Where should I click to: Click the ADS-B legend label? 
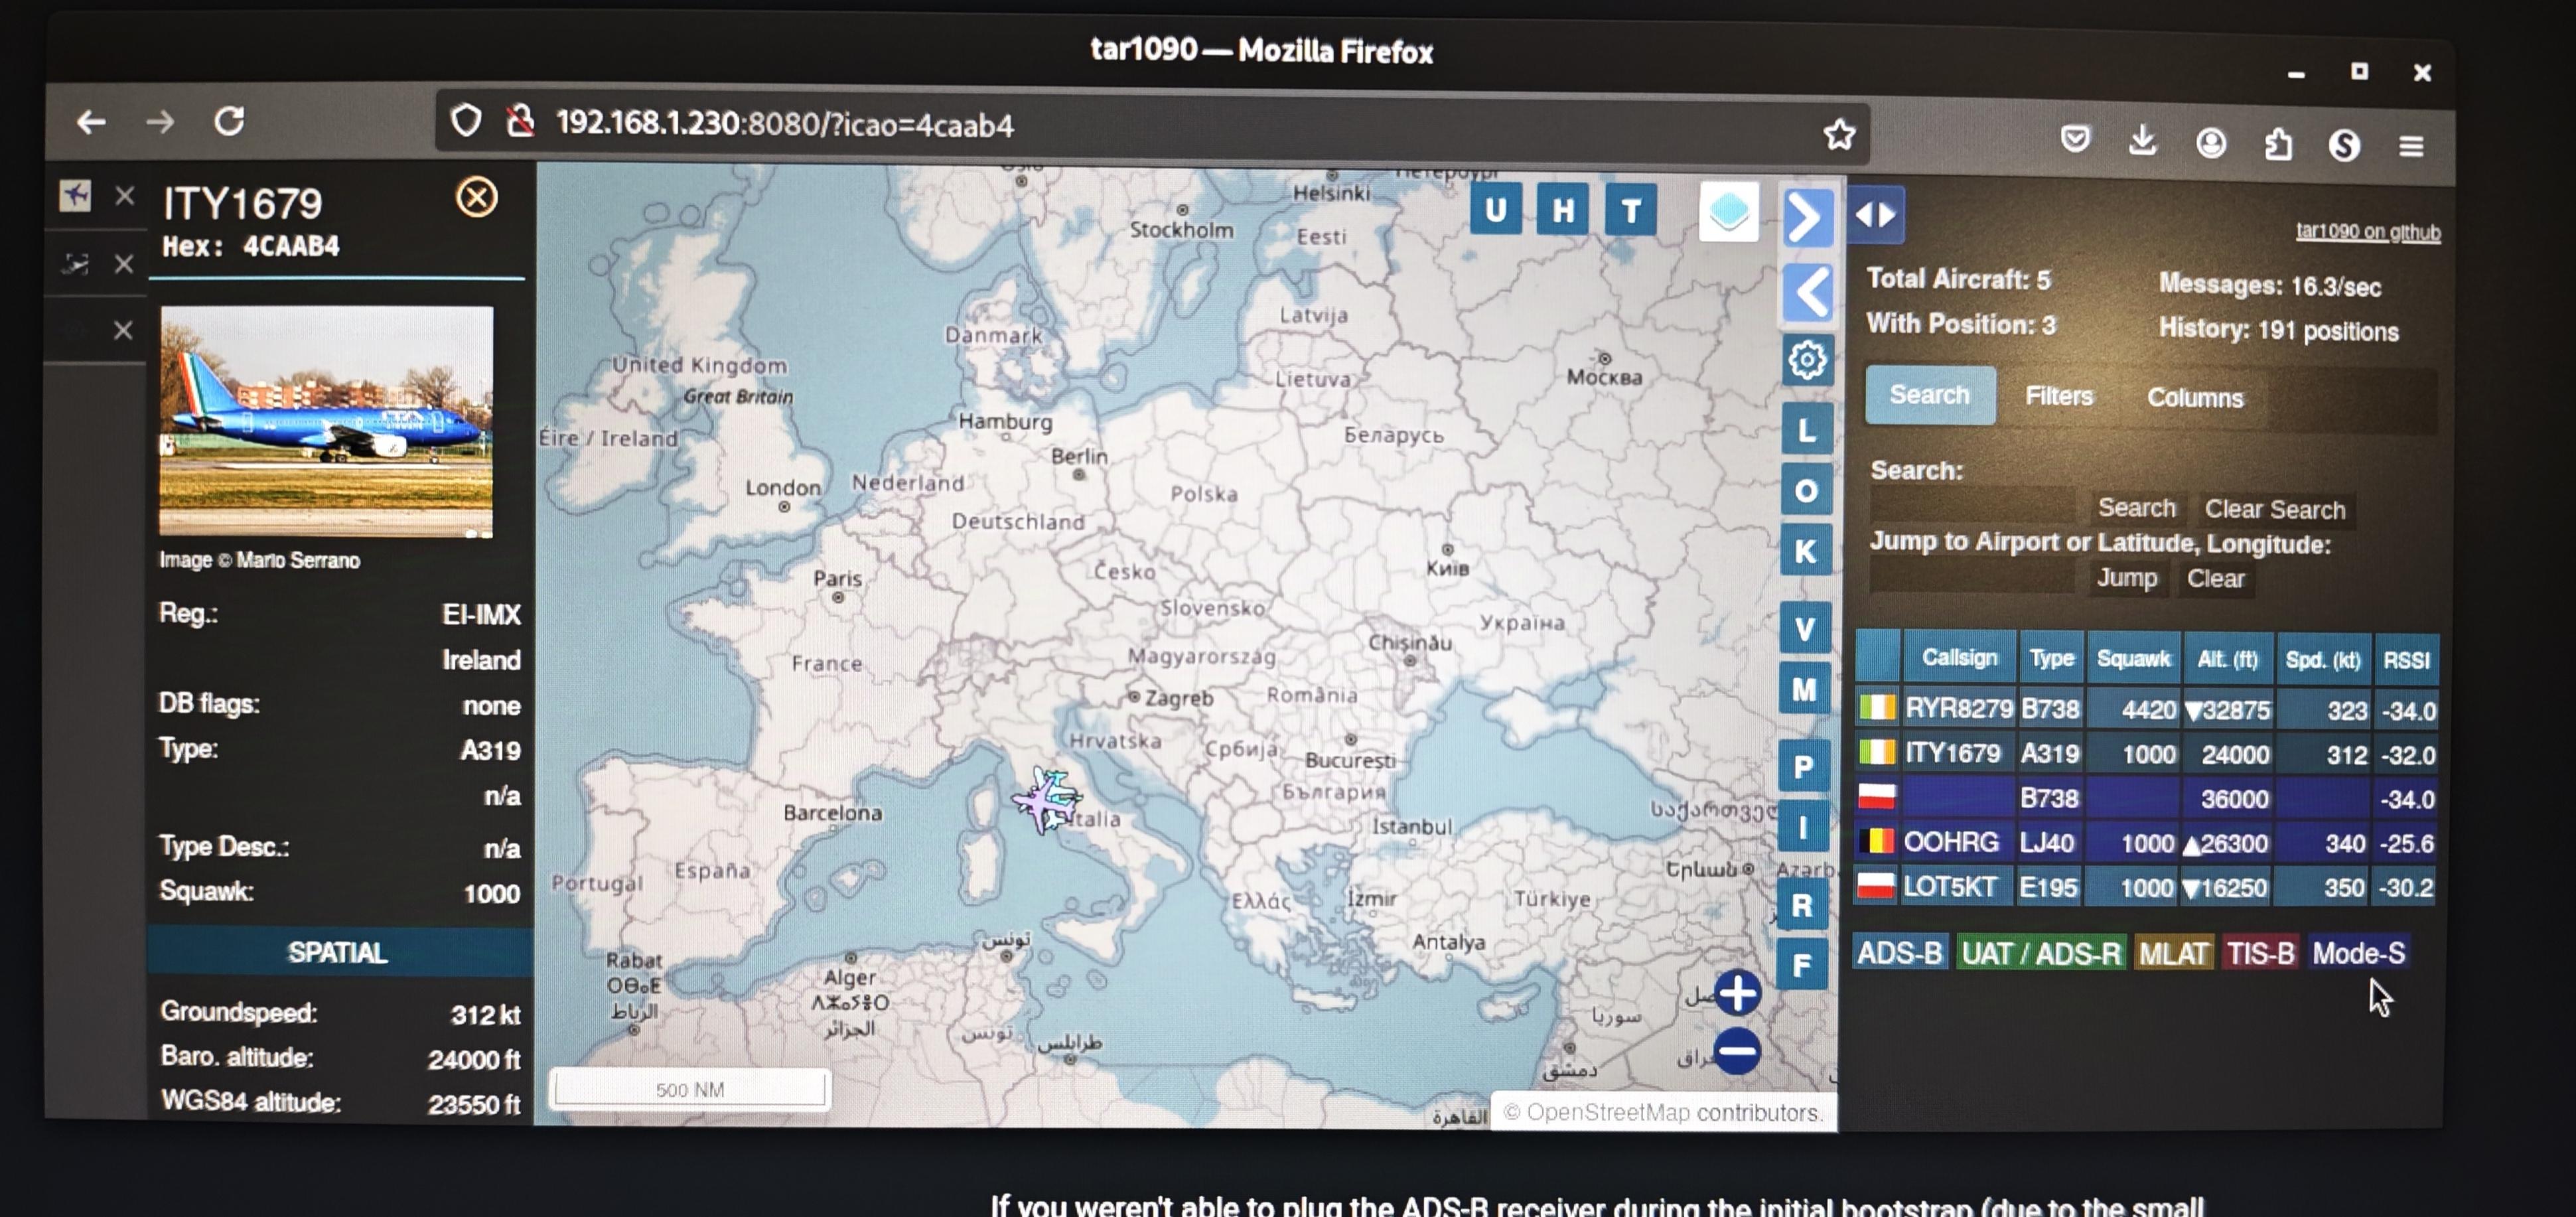(1899, 952)
